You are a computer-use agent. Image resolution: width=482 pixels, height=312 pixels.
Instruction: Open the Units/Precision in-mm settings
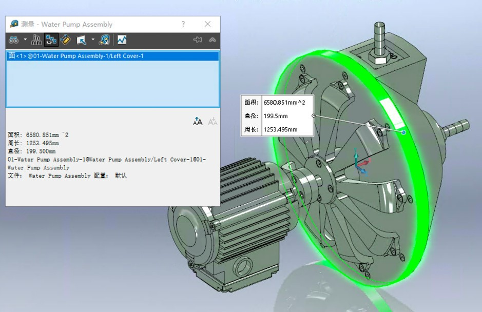pyautogui.click(x=36, y=40)
